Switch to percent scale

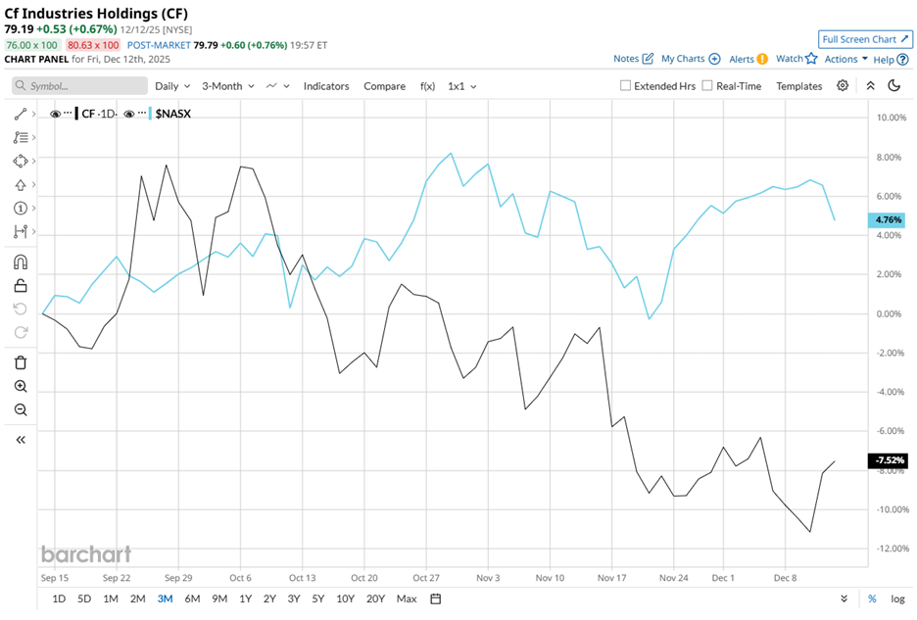click(x=872, y=598)
